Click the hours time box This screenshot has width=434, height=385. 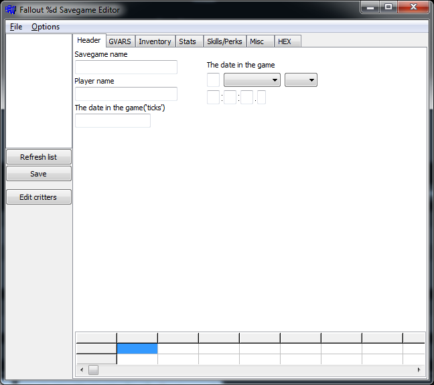[214, 97]
